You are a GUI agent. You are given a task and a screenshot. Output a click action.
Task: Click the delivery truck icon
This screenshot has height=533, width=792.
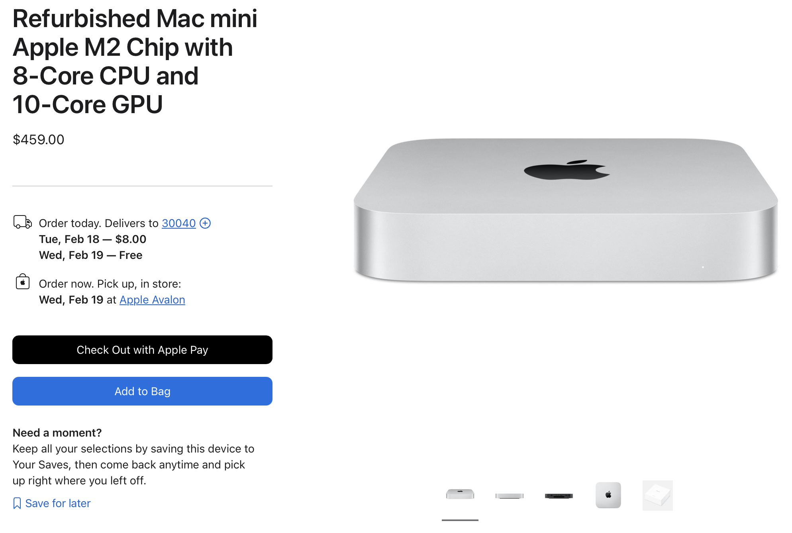[23, 222]
